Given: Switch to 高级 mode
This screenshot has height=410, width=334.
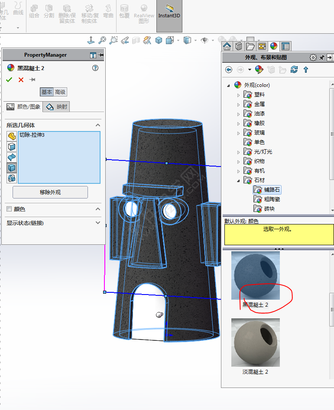Looking at the screenshot, I should click(60, 92).
